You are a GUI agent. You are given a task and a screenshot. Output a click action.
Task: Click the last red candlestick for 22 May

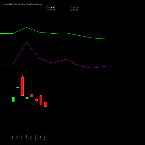(46, 104)
